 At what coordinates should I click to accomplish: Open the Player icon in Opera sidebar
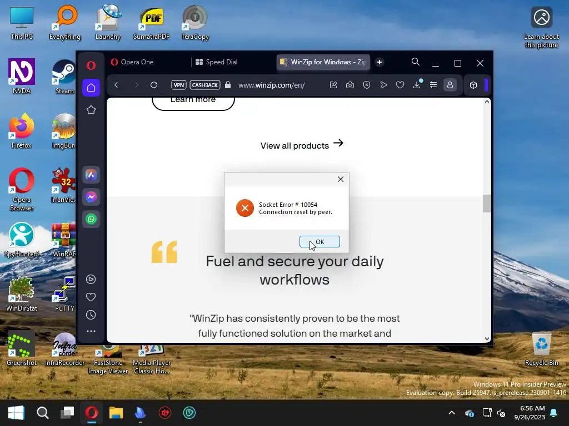[91, 280]
